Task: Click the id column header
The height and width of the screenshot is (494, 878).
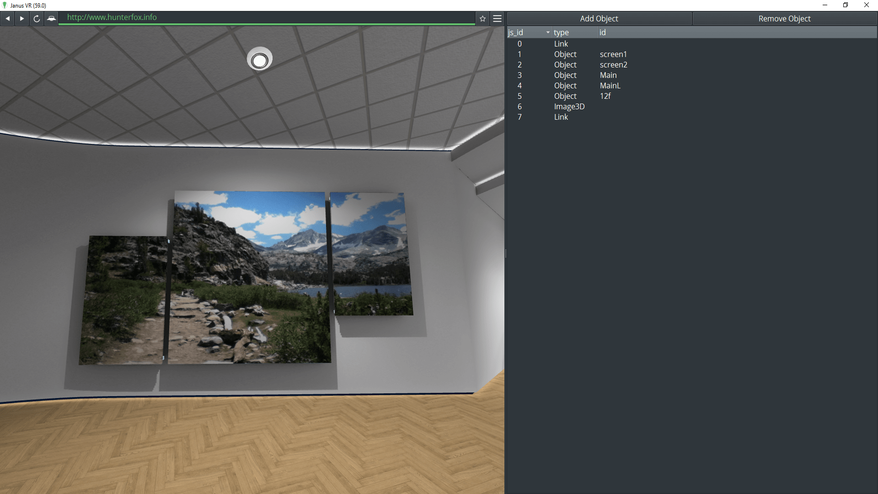Action: pos(603,32)
